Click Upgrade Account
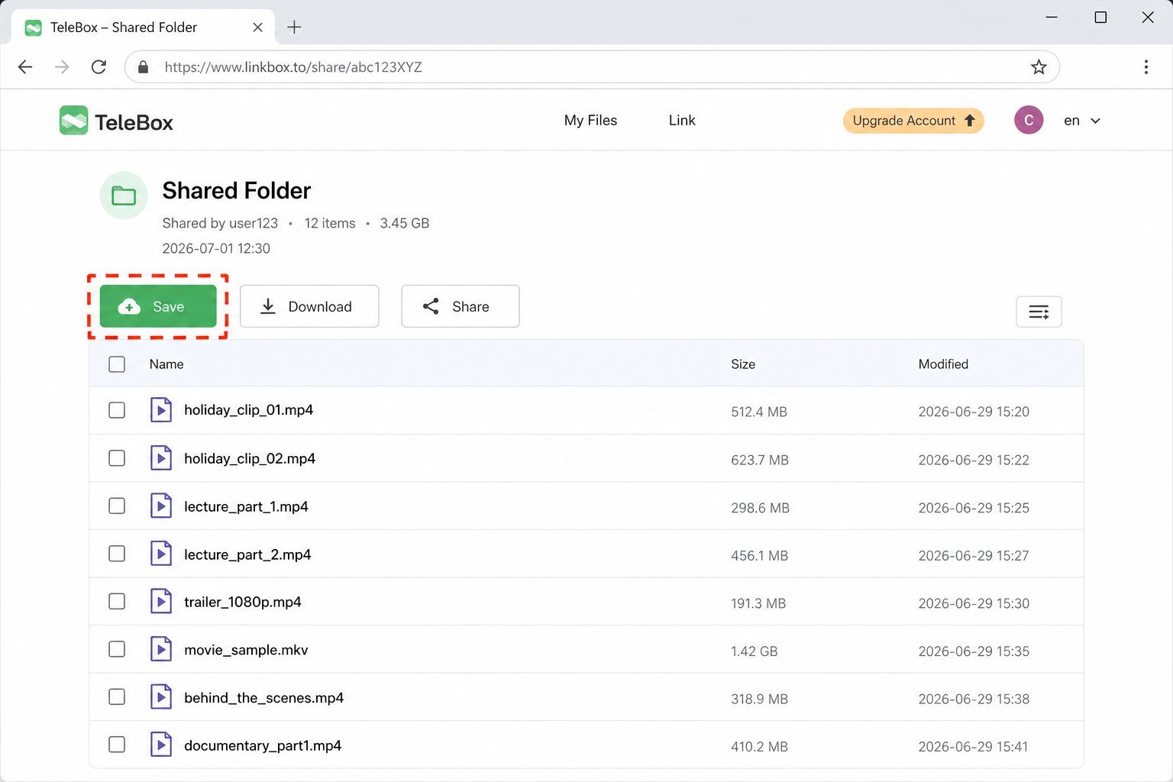The height and width of the screenshot is (782, 1173). pyautogui.click(x=913, y=121)
